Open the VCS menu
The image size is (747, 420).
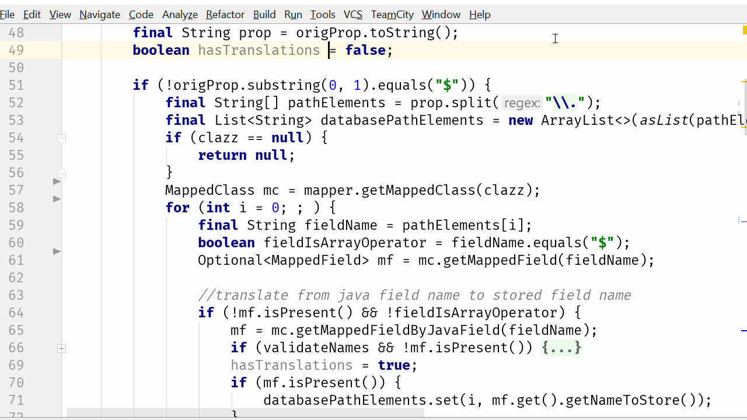point(352,14)
